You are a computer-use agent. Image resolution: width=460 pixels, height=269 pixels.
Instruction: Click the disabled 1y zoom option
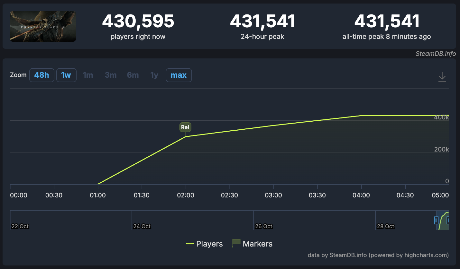154,75
